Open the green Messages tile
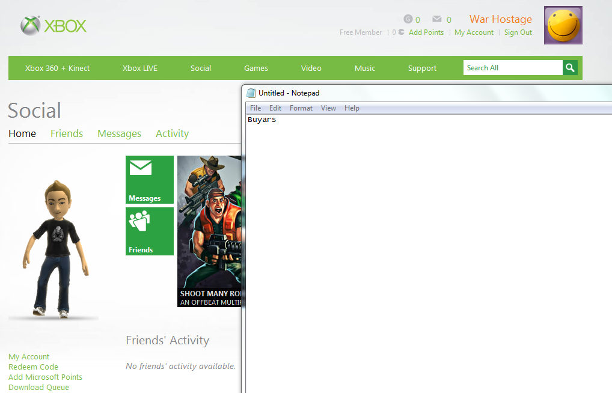This screenshot has width=612, height=393. (150, 180)
